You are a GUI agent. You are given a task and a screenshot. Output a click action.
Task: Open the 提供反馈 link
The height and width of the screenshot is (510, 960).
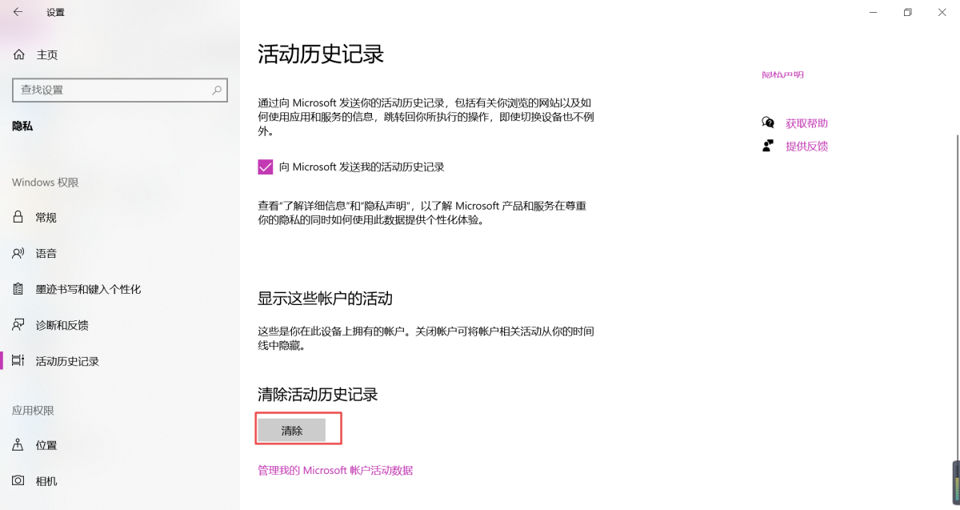pos(806,146)
